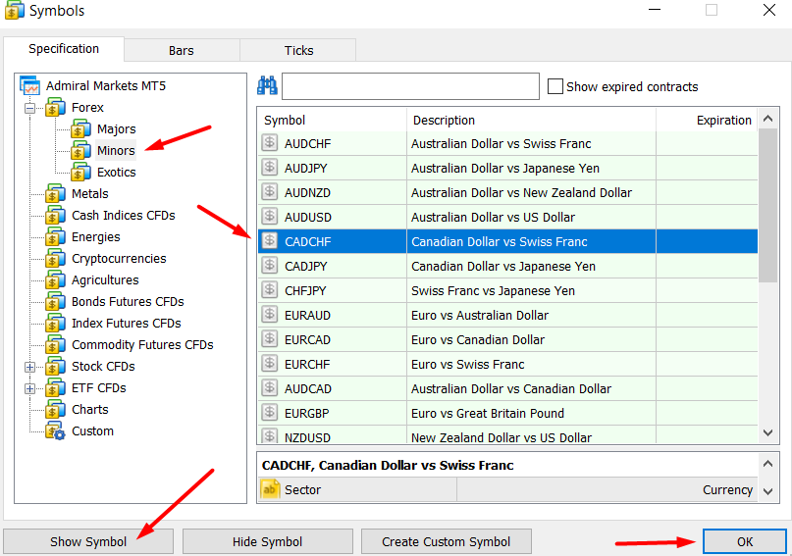Select the EURCHF symbol row
792x556 pixels.
507,364
